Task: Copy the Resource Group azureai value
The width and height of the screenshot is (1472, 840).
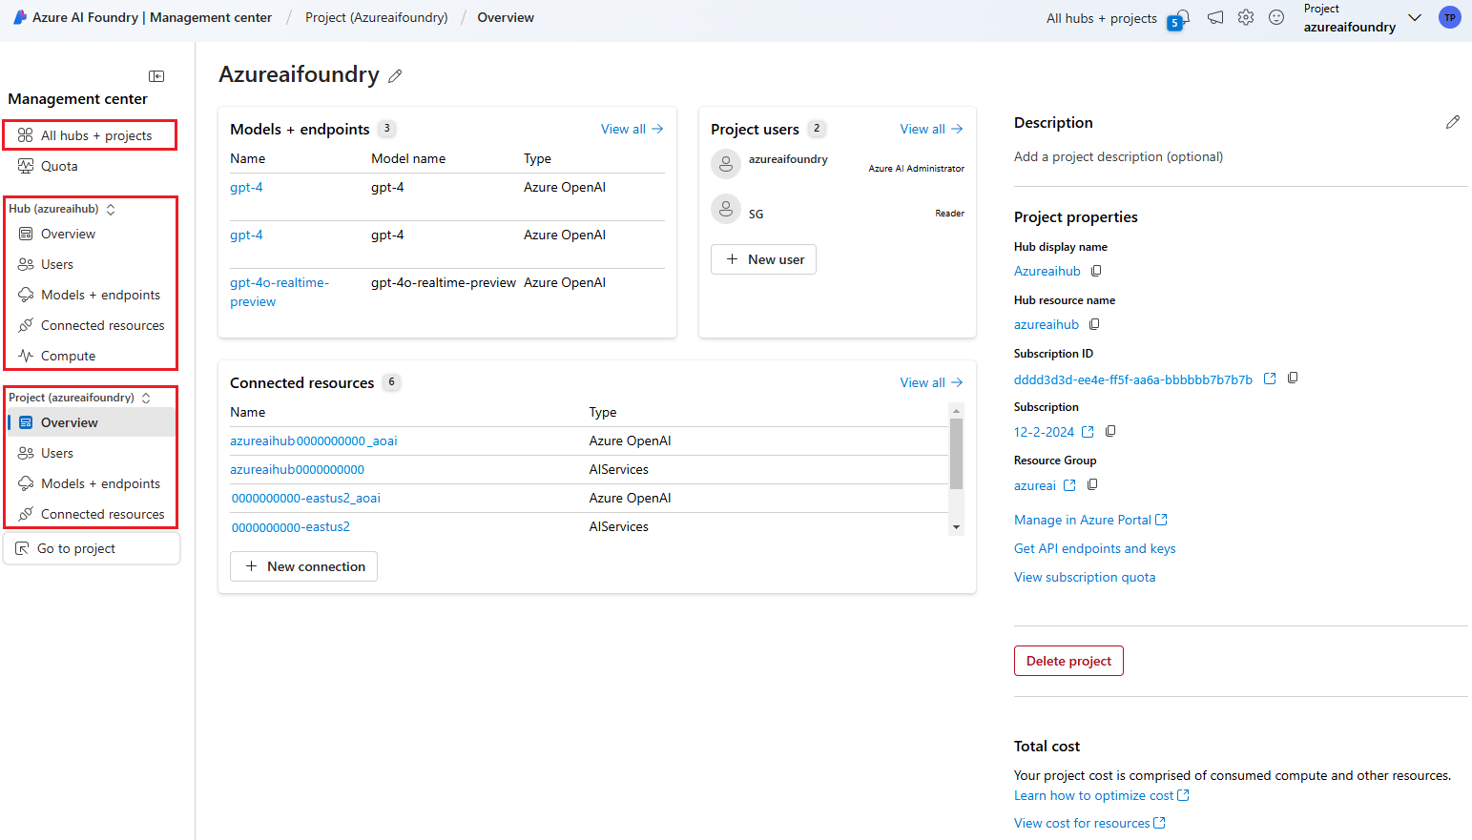Action: pyautogui.click(x=1092, y=484)
